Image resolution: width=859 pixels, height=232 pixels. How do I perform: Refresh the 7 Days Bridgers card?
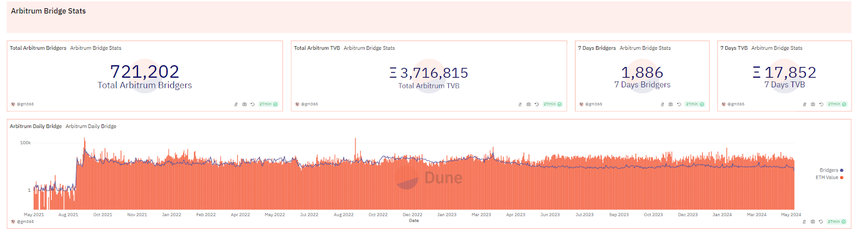click(679, 104)
